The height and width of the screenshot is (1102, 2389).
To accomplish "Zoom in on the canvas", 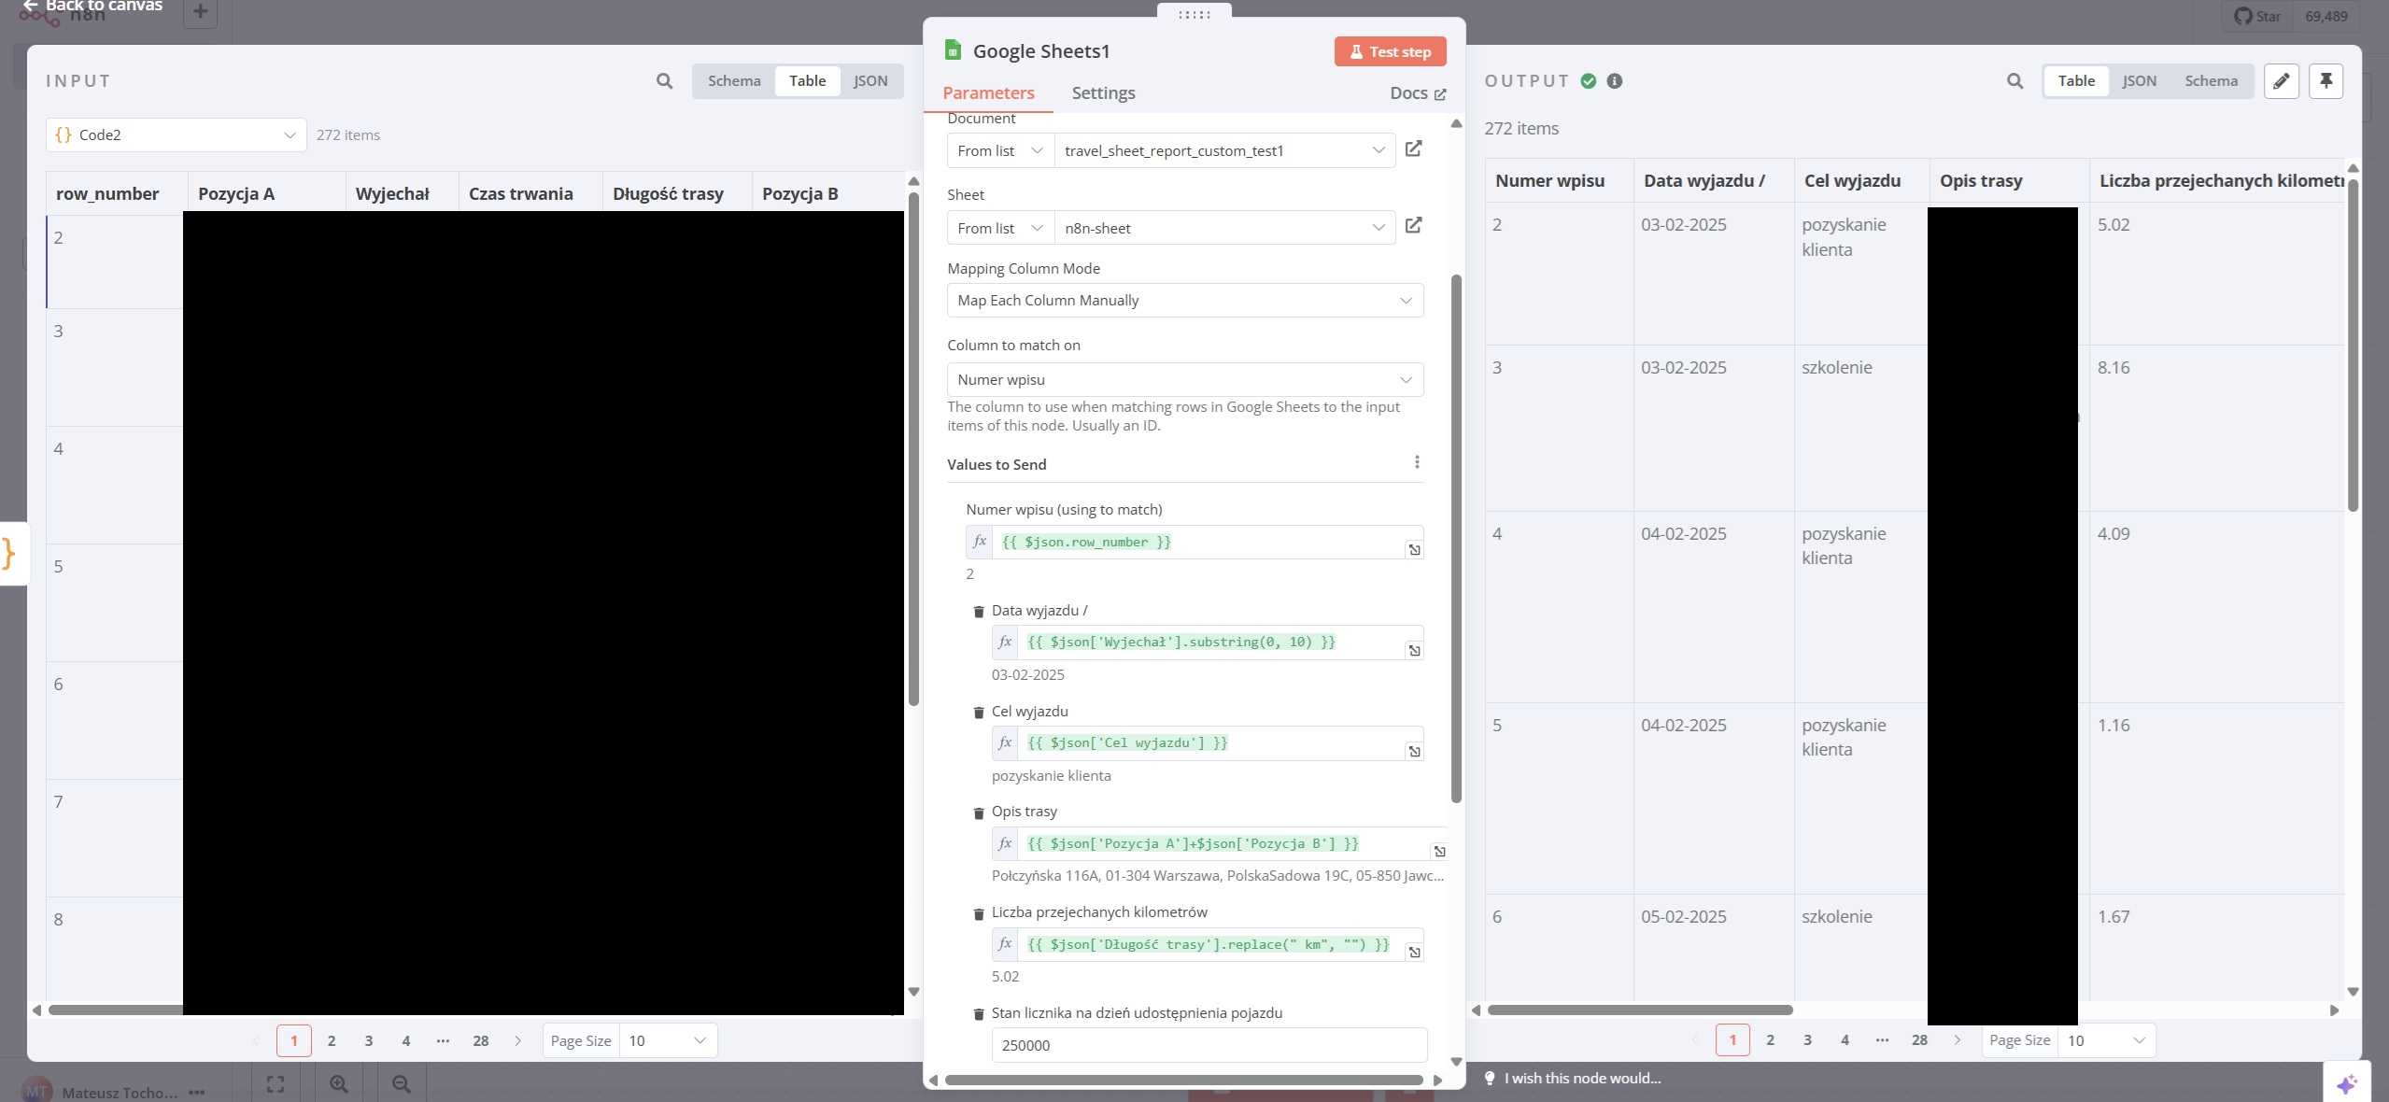I will pyautogui.click(x=338, y=1084).
